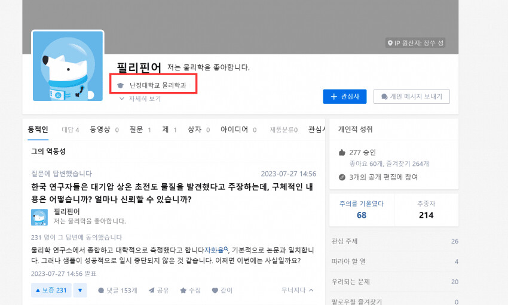The height and width of the screenshot is (305, 508).
Task: Click the 자화율 search keyword link
Action: pos(216,250)
